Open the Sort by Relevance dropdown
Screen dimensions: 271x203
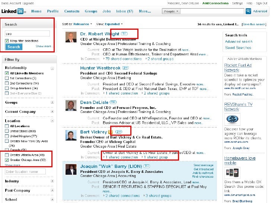click(x=83, y=24)
